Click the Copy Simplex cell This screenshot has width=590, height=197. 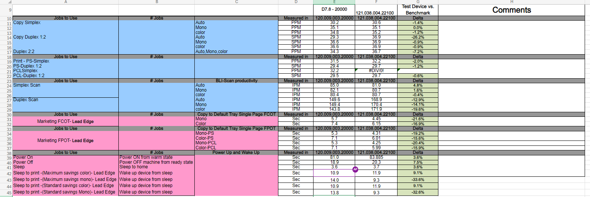coord(66,23)
